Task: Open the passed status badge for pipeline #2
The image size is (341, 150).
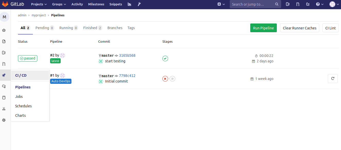Action: coord(27,58)
